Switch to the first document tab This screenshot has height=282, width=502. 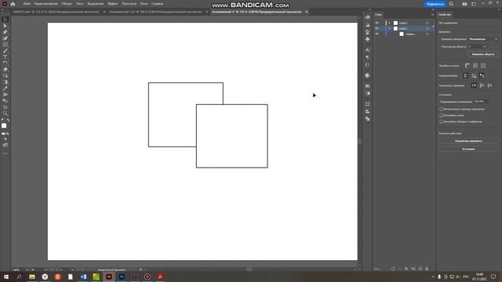[56, 12]
